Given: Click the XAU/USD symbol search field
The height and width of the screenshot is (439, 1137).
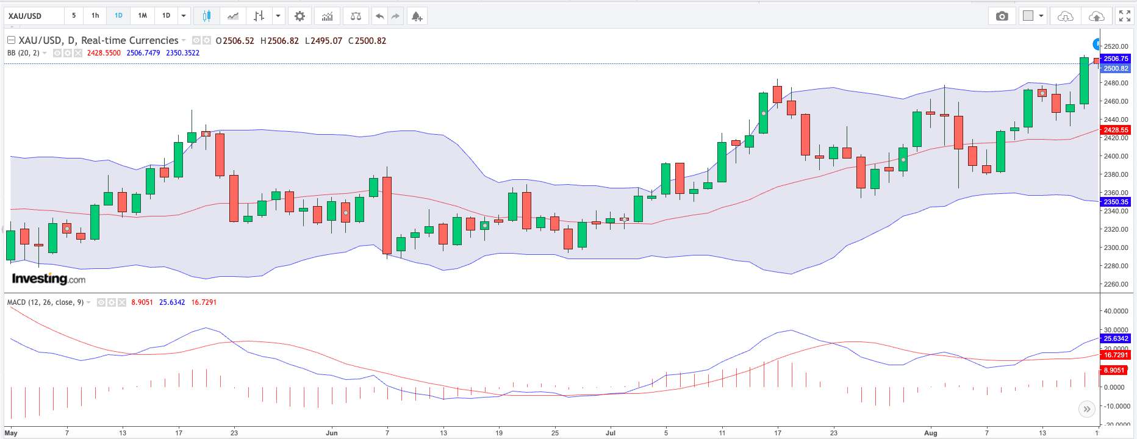Looking at the screenshot, I should 34,16.
